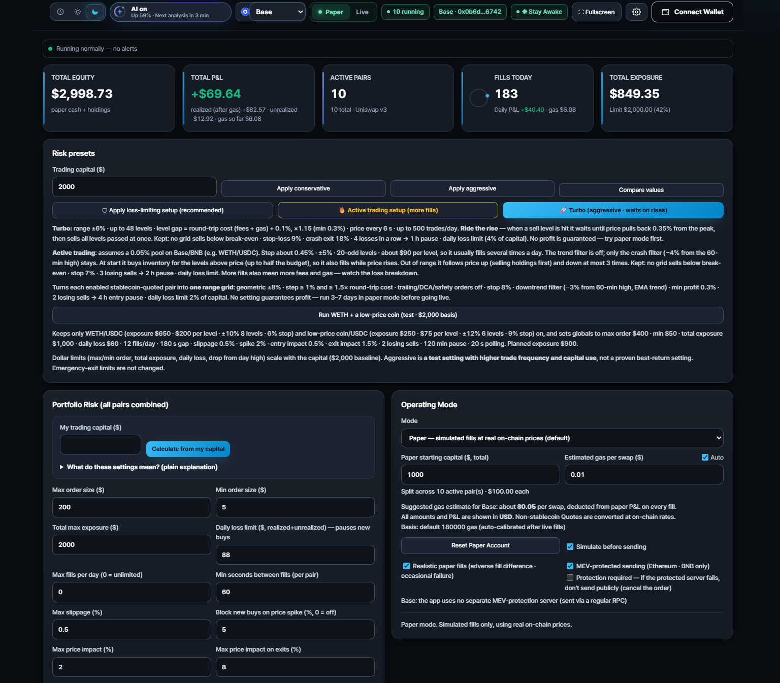The height and width of the screenshot is (683, 780).
Task: Click the 10 running status pill
Action: pos(405,12)
